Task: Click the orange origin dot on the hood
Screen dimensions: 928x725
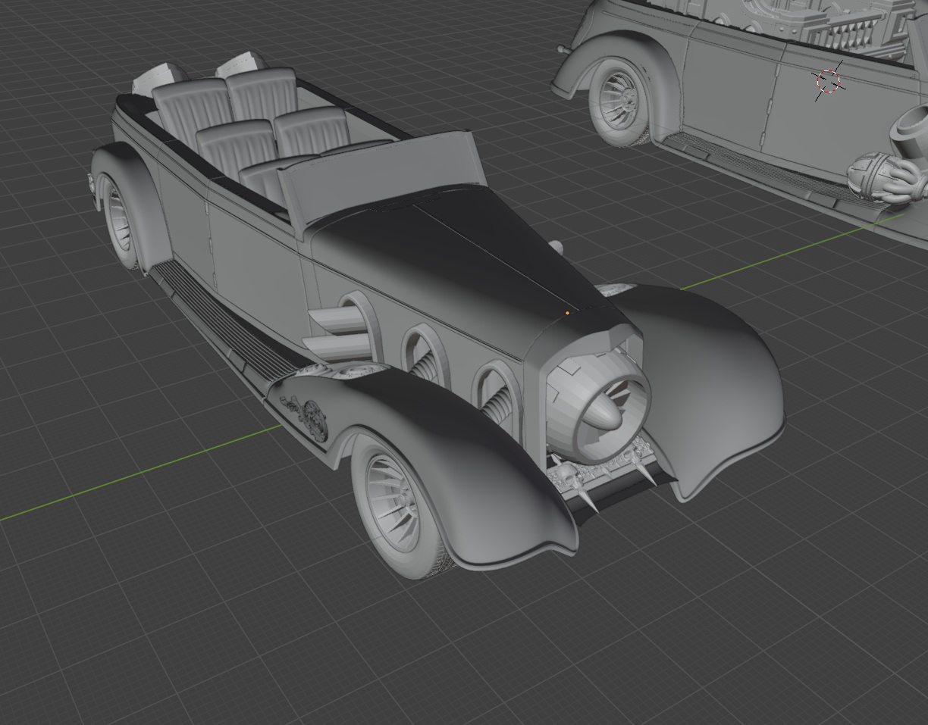Action: click(x=567, y=312)
